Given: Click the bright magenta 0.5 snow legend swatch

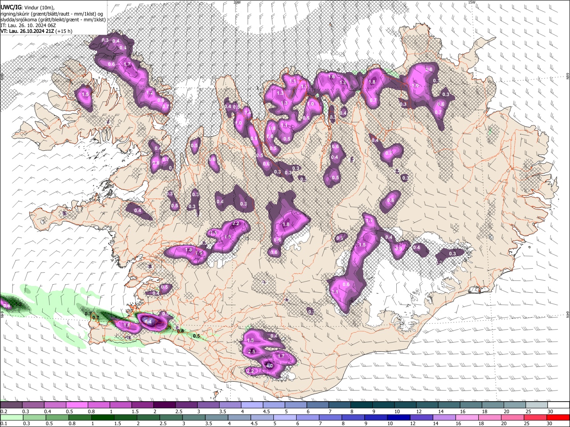Looking at the screenshot, I should pyautogui.click(x=77, y=405).
